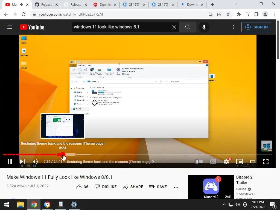Toggle the autoplay switch
This screenshot has width=280, height=210.
point(199,162)
